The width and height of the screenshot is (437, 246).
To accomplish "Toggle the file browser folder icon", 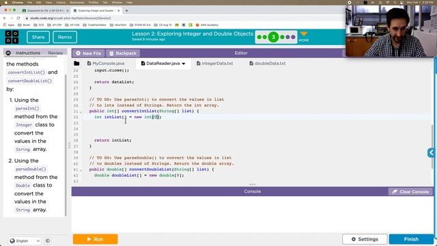I will (x=76, y=64).
